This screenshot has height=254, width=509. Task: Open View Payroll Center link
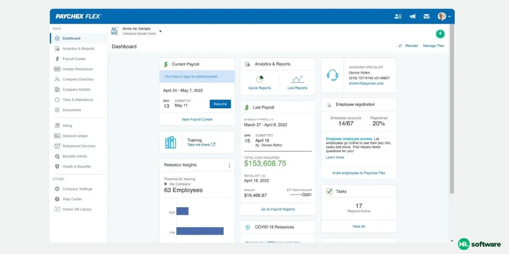197,119
